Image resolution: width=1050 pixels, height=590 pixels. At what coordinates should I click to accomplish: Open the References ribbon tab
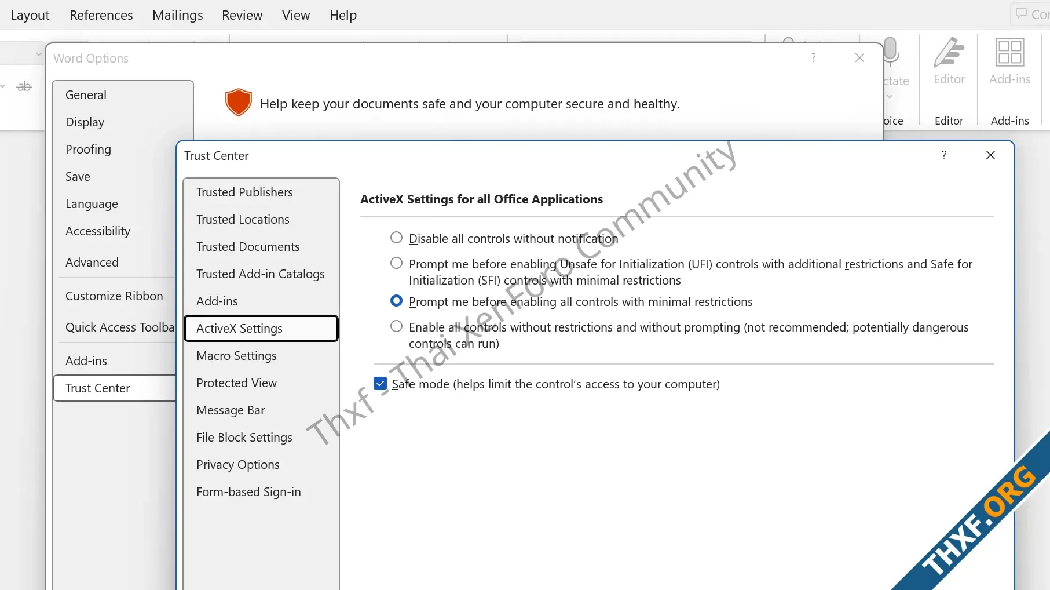(x=101, y=15)
